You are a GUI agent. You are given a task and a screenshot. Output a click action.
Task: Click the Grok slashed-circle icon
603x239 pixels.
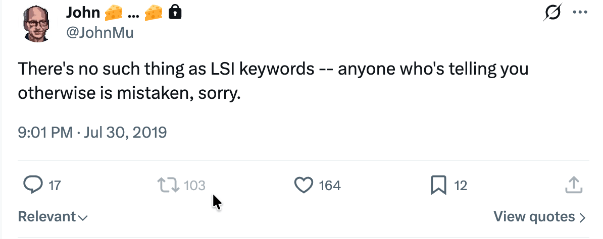click(553, 14)
